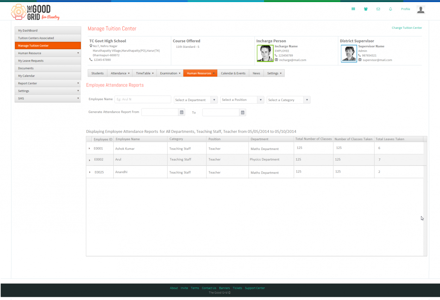Open My Calendar in sidebar

[x=48, y=76]
